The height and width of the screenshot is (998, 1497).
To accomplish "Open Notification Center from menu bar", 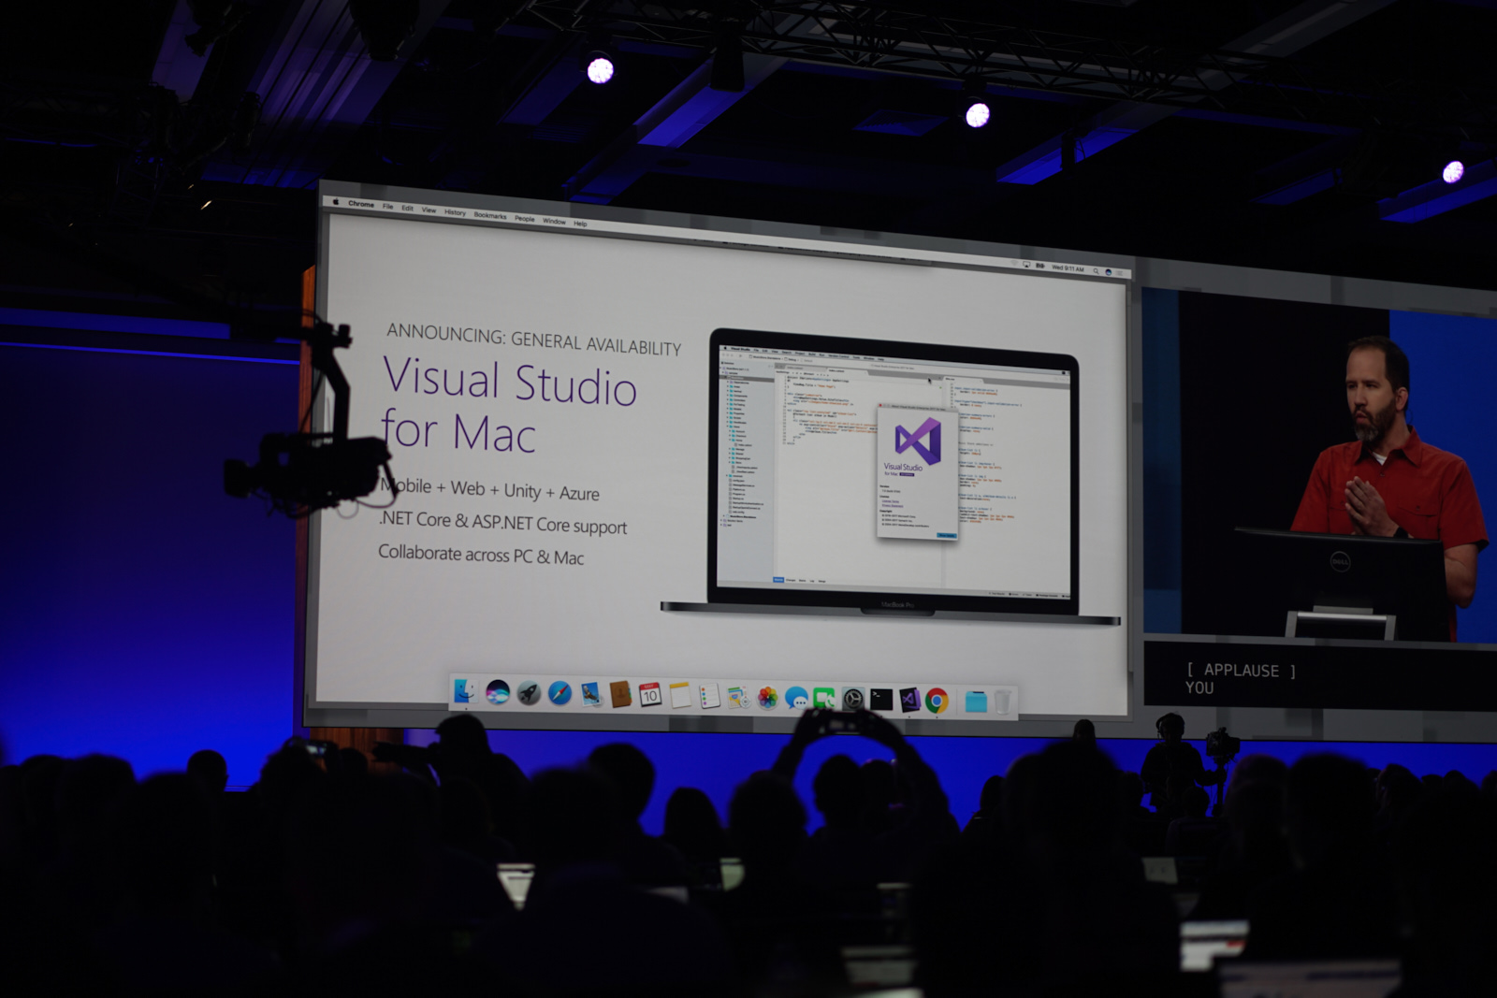I will point(1121,272).
